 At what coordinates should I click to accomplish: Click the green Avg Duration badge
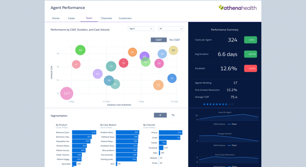[251, 54]
